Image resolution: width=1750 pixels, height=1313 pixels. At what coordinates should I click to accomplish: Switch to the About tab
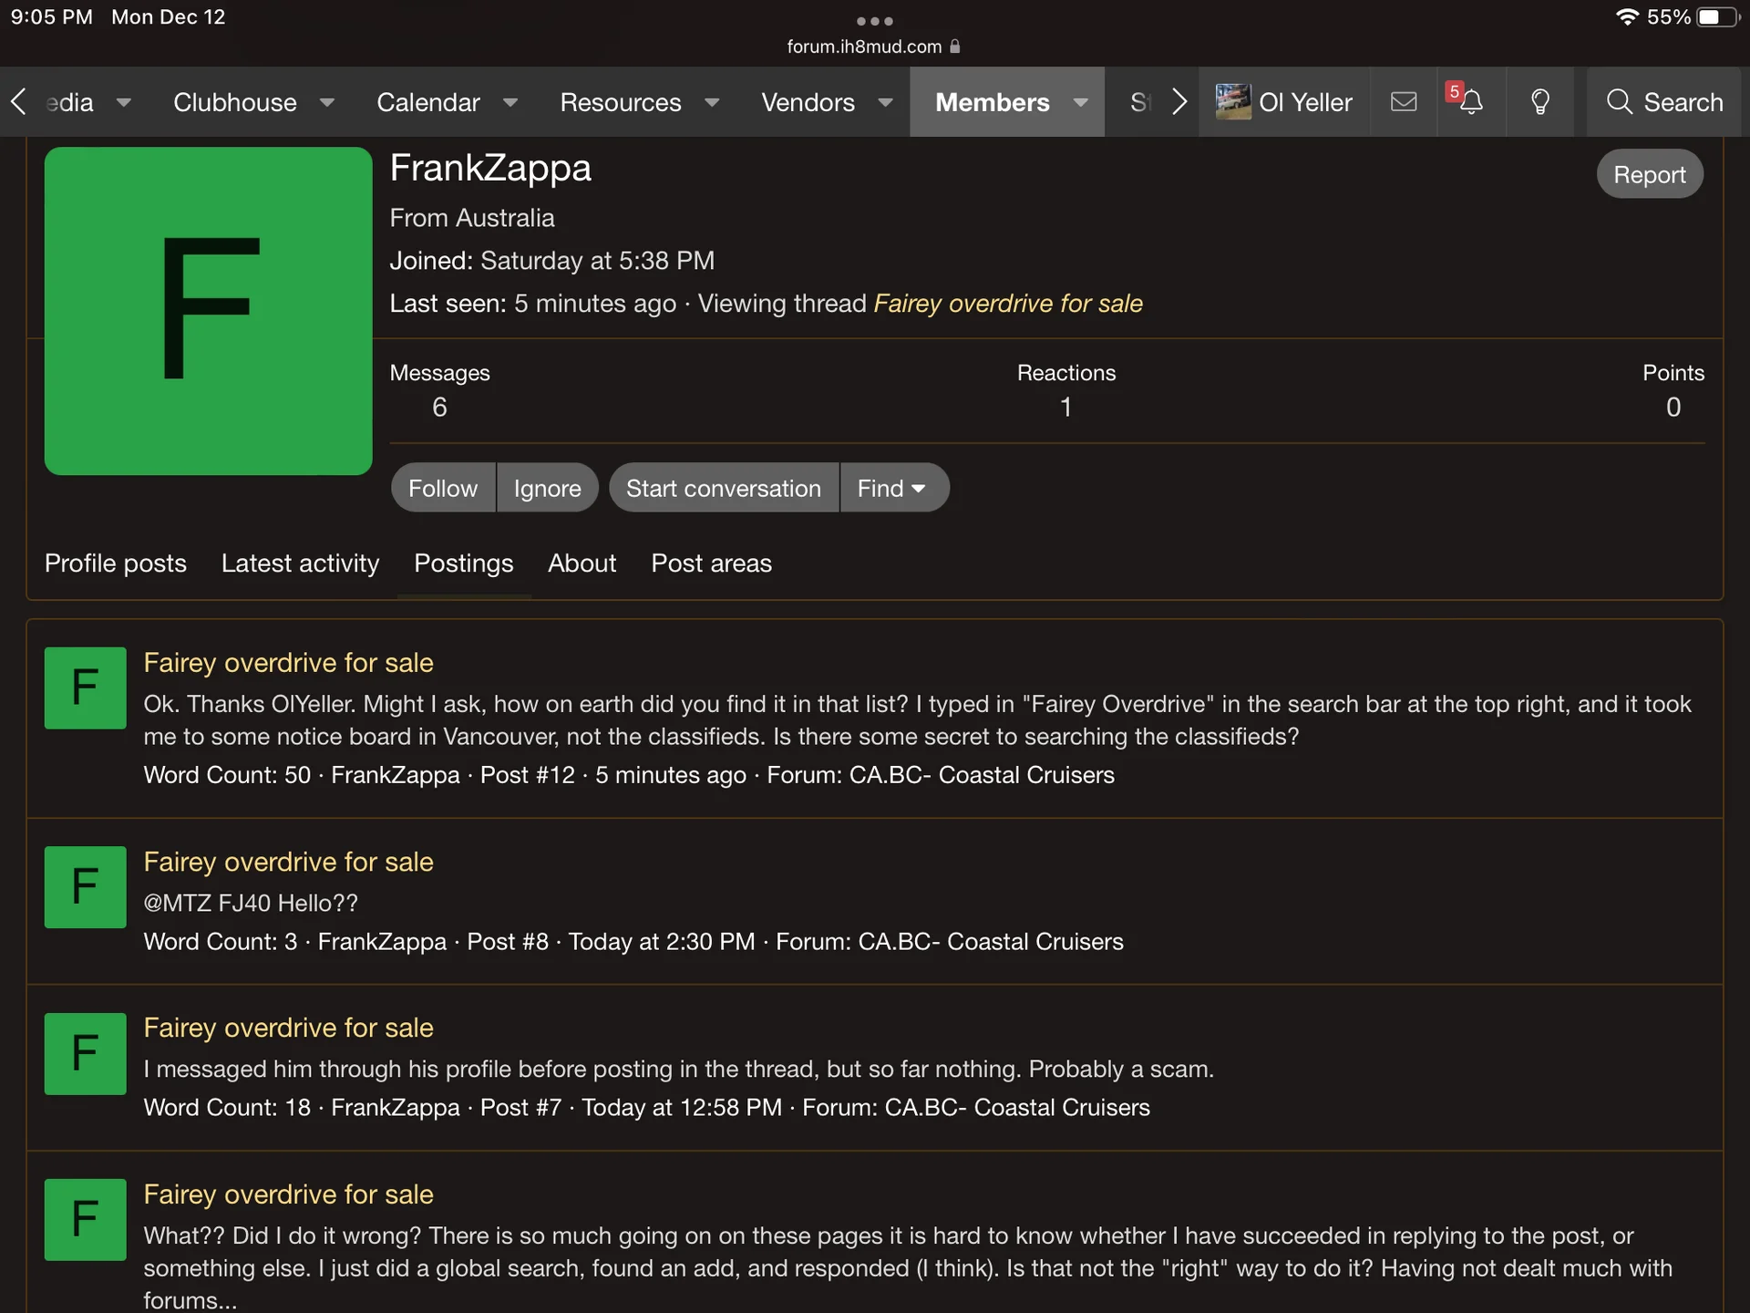[x=582, y=563]
